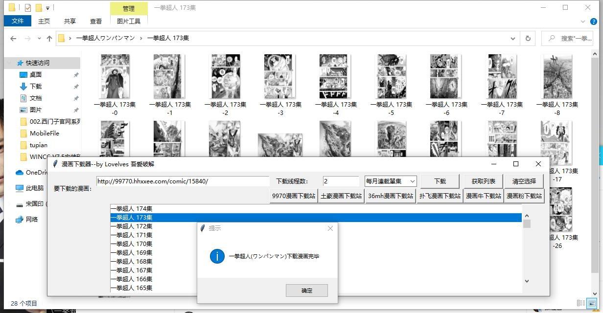Select thumbnail 一拳超人 173集-6
The height and width of the screenshot is (313, 603).
446,84
